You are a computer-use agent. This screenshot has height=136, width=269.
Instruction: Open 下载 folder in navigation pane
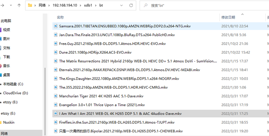pyautogui.click(x=7, y=57)
